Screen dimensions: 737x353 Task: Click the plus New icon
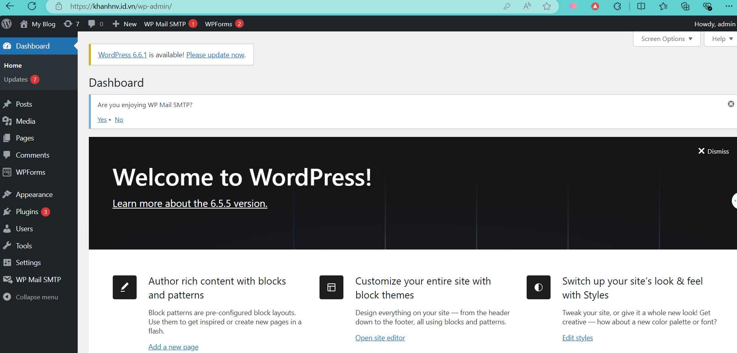(x=116, y=24)
